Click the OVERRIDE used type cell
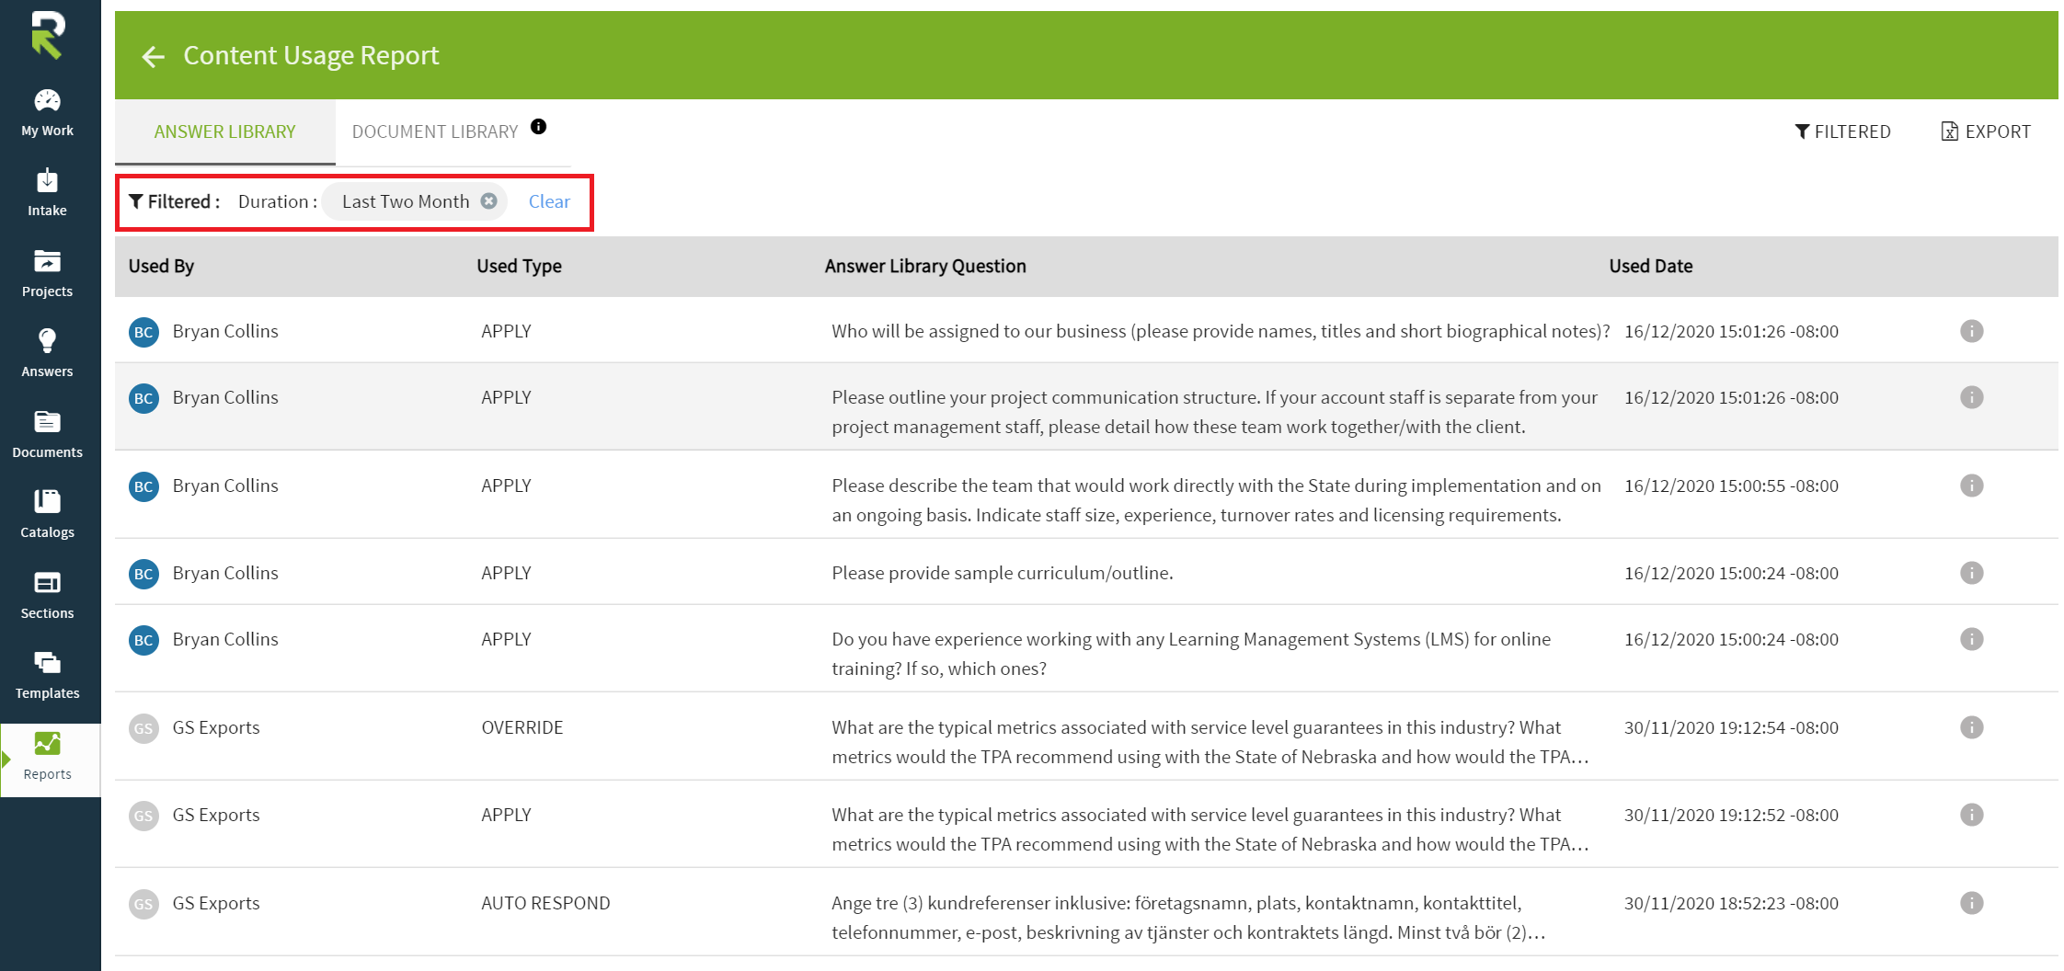This screenshot has height=971, width=2064. point(522,727)
